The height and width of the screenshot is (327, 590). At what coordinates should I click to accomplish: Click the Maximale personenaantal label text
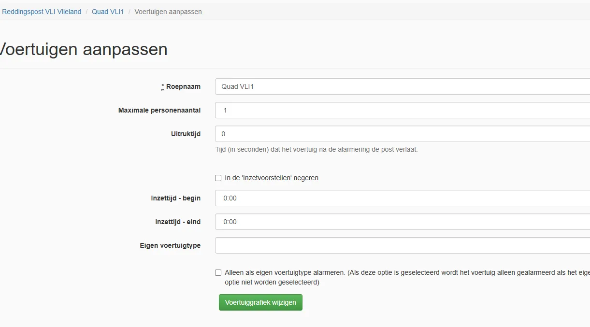point(159,110)
